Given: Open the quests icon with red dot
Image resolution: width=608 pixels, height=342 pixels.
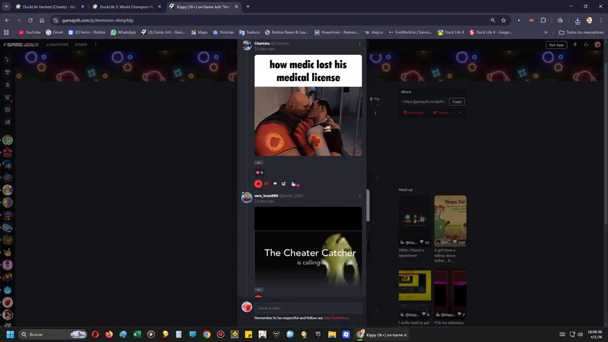Looking at the screenshot, I should click(7, 97).
